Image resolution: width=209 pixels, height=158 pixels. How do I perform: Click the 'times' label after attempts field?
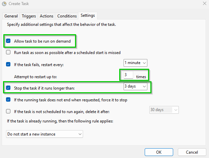click(x=141, y=77)
